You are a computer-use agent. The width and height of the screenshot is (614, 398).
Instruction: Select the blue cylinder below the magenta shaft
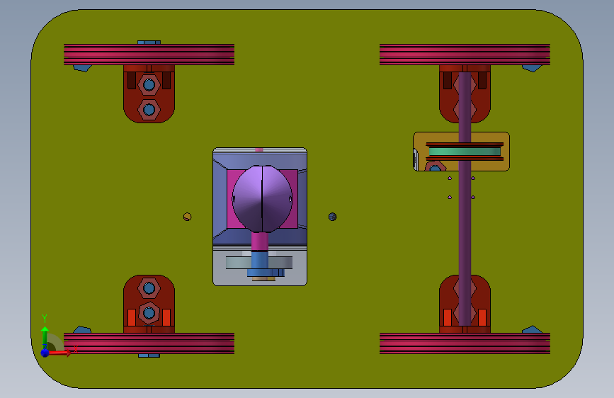coord(260,261)
